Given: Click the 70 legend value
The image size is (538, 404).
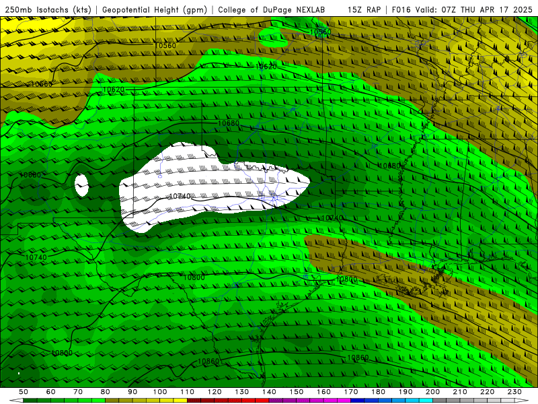Looking at the screenshot, I should (78, 392).
